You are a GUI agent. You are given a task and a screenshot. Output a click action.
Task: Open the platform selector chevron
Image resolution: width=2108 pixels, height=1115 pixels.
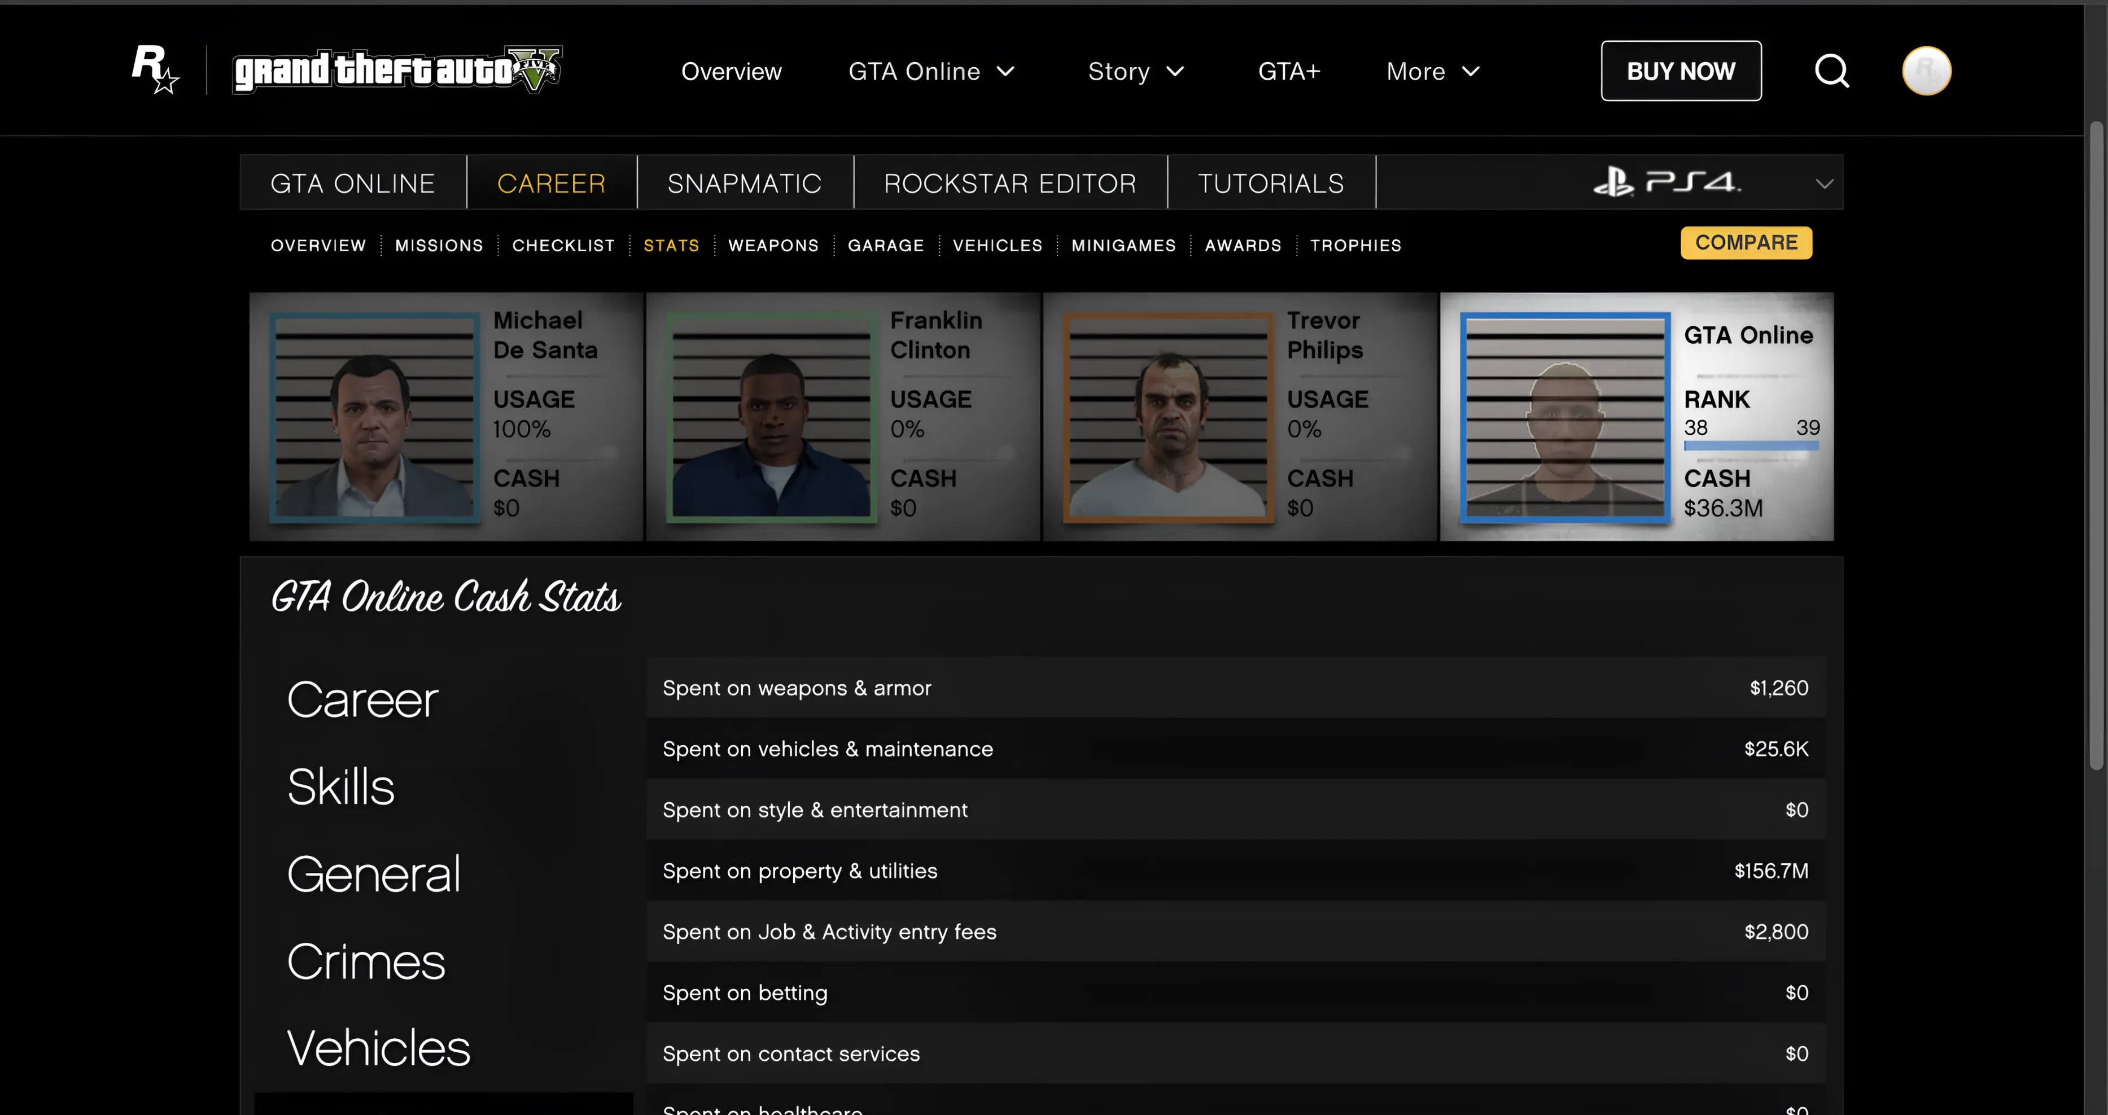1824,183
